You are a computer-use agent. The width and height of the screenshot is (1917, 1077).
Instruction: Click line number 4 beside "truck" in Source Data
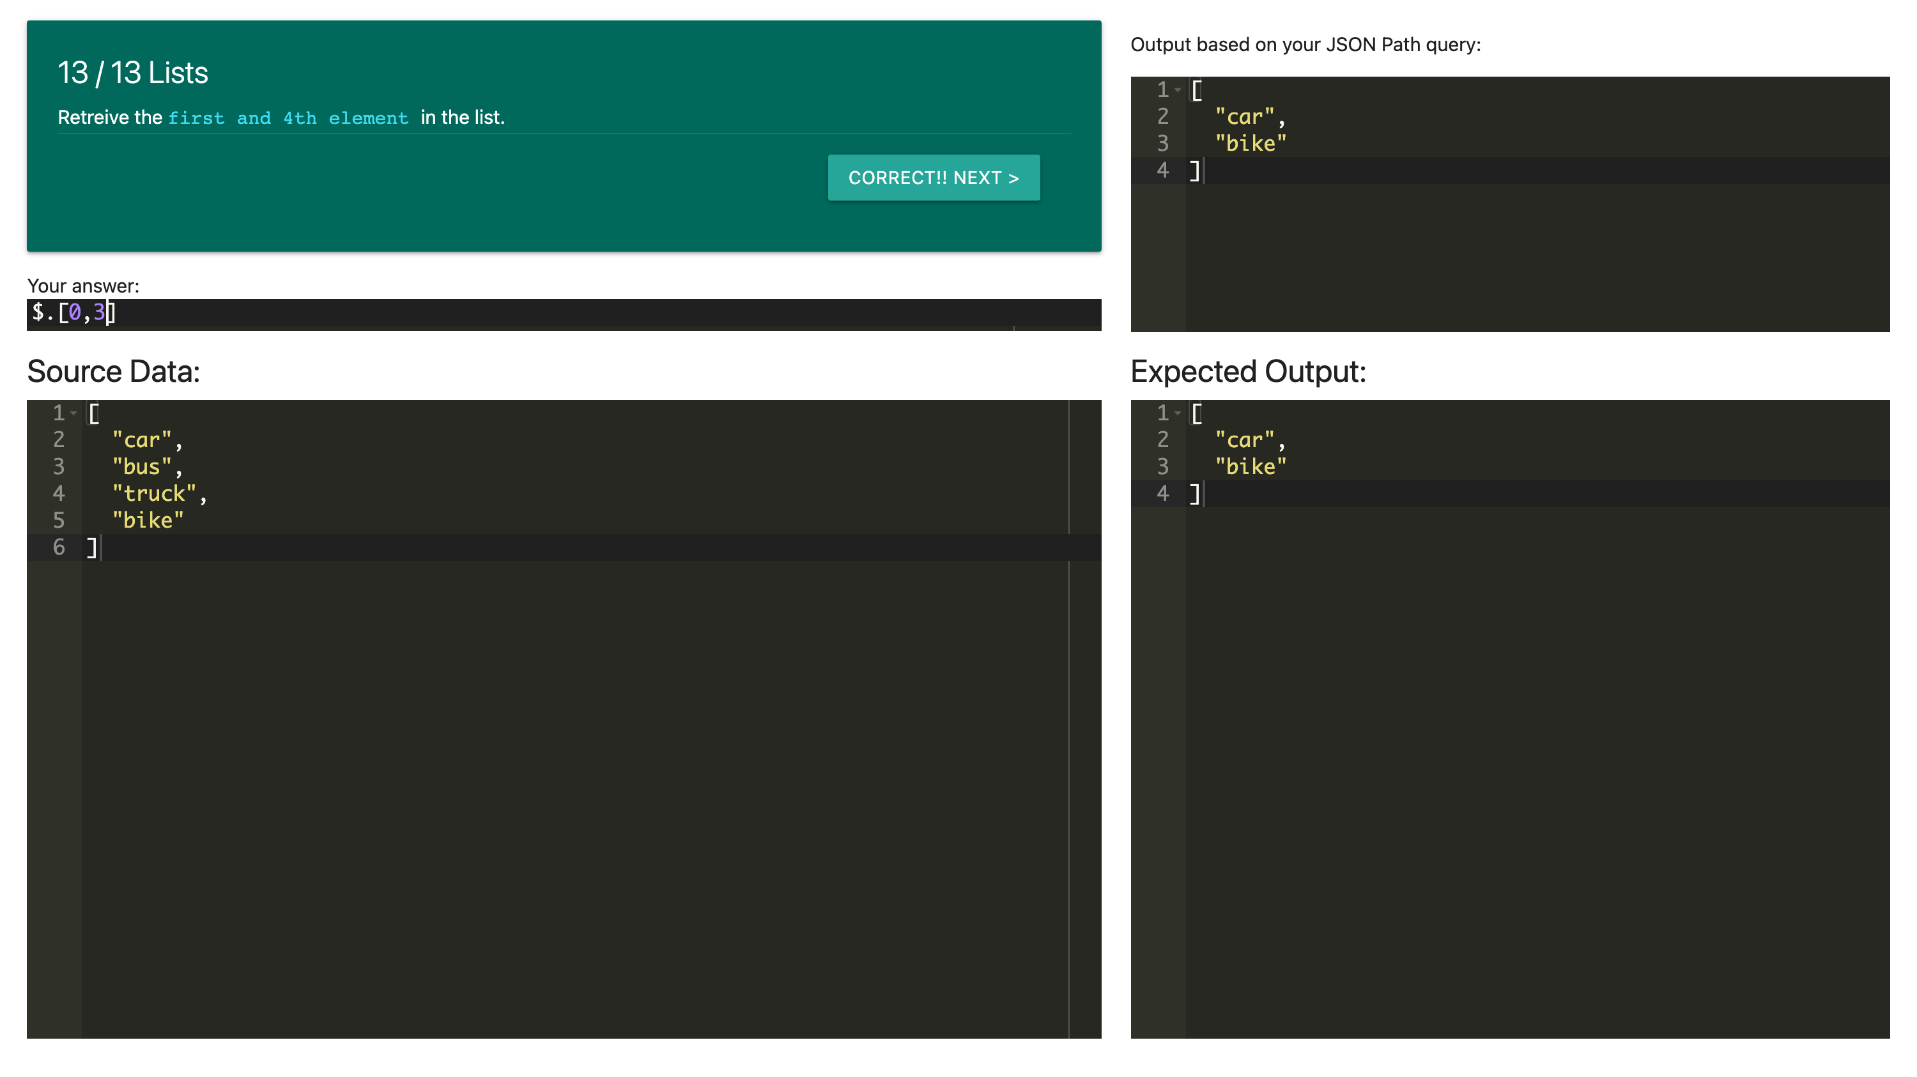tap(59, 493)
